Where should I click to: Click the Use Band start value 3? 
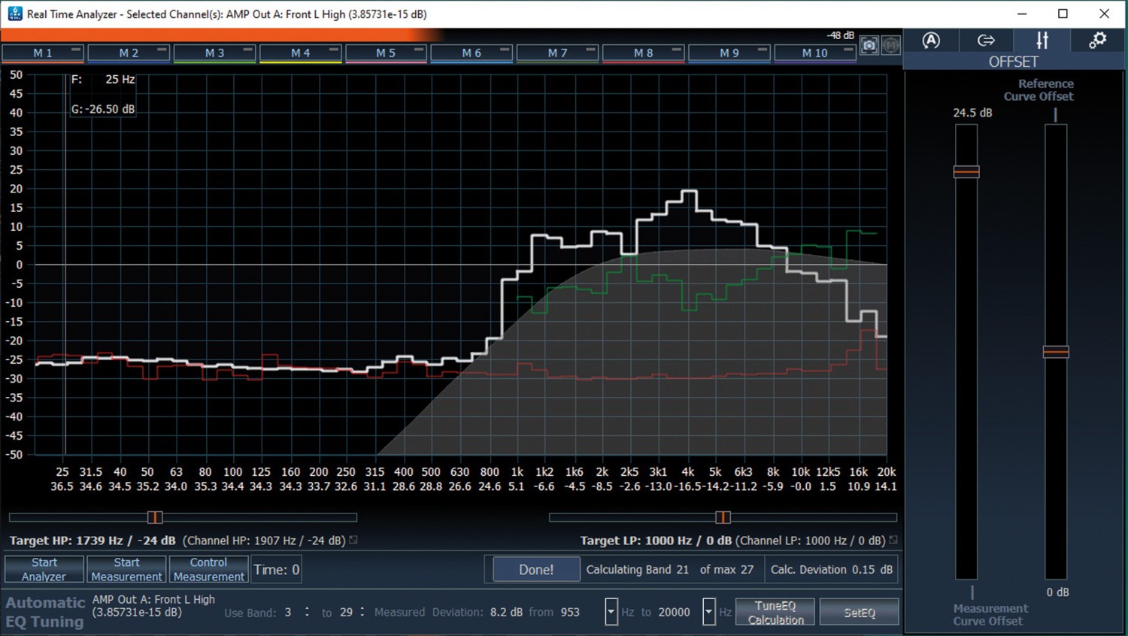[x=288, y=612]
